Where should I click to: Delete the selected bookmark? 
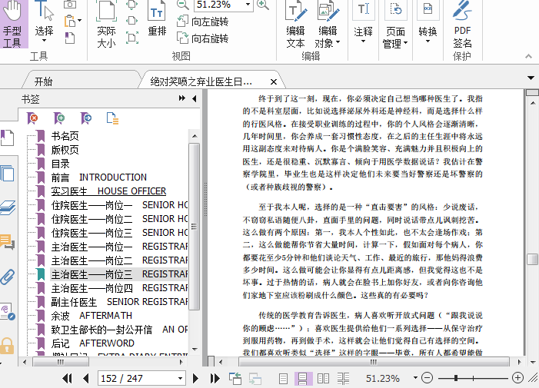click(32, 118)
